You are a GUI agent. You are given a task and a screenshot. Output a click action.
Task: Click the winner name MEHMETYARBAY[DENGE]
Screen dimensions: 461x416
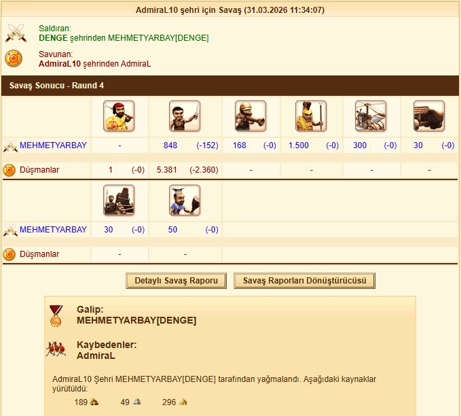pyautogui.click(x=136, y=321)
